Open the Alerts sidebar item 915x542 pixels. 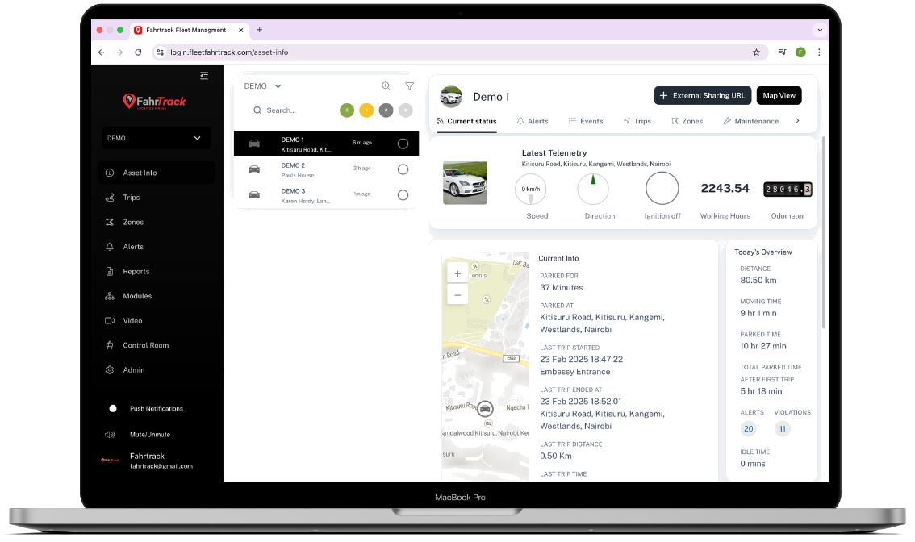[x=133, y=247]
